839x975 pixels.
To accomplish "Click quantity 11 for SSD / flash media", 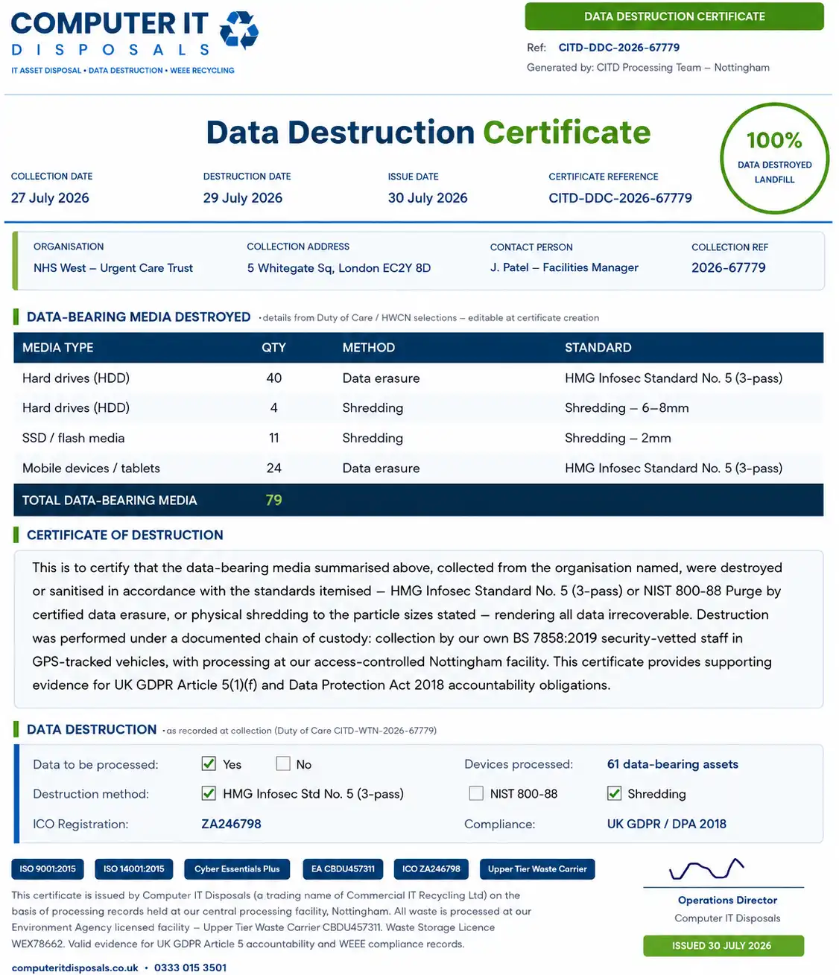I will tap(274, 438).
